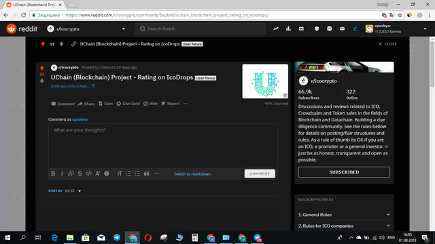Viewport: 435px width, 244px height.
Task: Open the chat bubble icon
Action: pyautogui.click(x=329, y=28)
